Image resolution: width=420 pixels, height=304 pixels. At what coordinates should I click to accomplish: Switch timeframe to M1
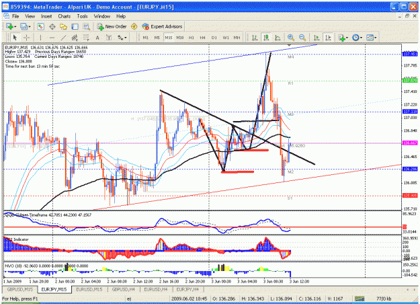coord(145,38)
